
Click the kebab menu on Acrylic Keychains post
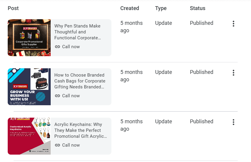[234, 122]
